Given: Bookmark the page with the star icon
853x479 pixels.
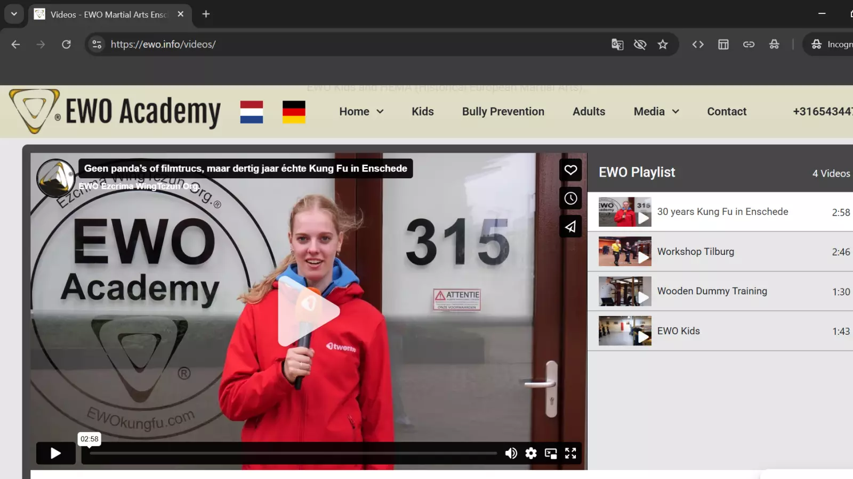Looking at the screenshot, I should click(x=663, y=44).
